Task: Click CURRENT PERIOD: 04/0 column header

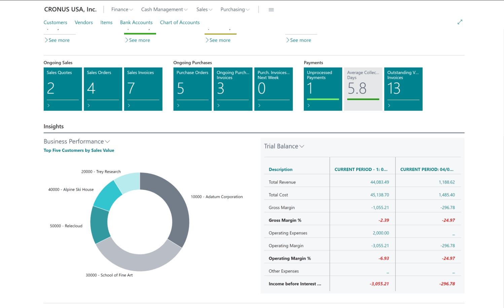Action: [427, 170]
